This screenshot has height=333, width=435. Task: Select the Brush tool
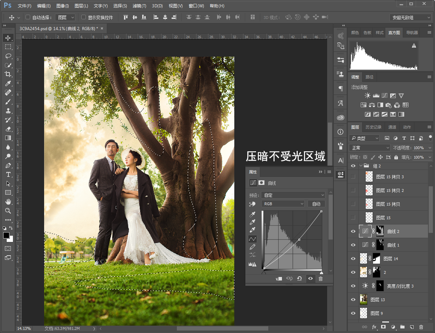pos(8,102)
